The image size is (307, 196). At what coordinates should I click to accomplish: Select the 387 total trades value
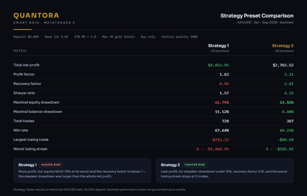(290, 121)
